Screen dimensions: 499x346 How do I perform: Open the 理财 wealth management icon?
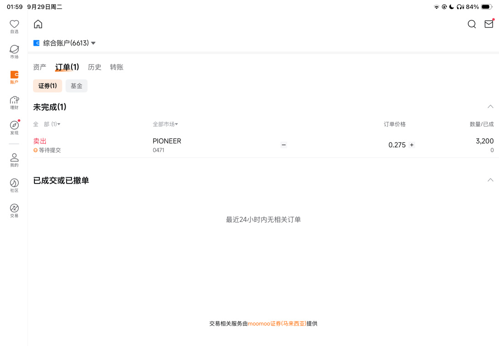point(14,103)
